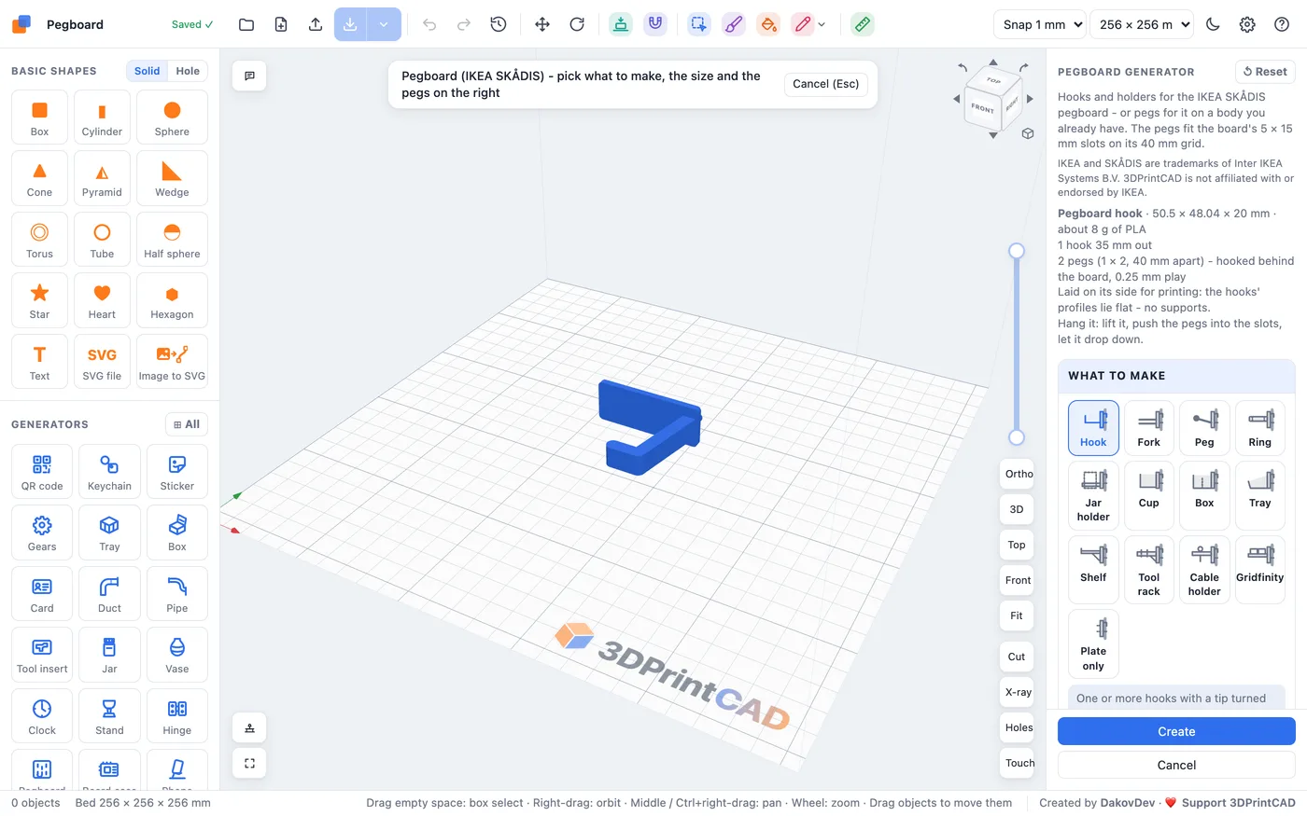This screenshot has height=816, width=1307.
Task: Open the 256 × 256 bed size dropdown
Action: coord(1142,24)
